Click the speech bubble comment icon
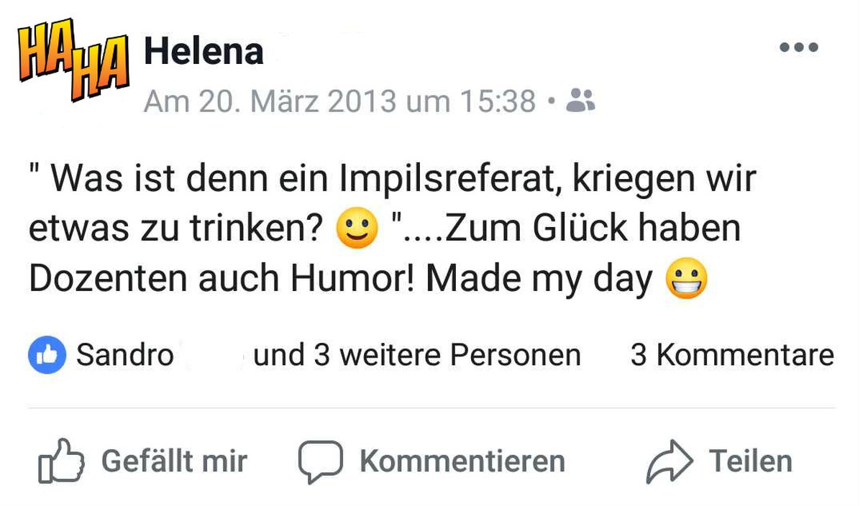This screenshot has height=506, width=863. (320, 461)
